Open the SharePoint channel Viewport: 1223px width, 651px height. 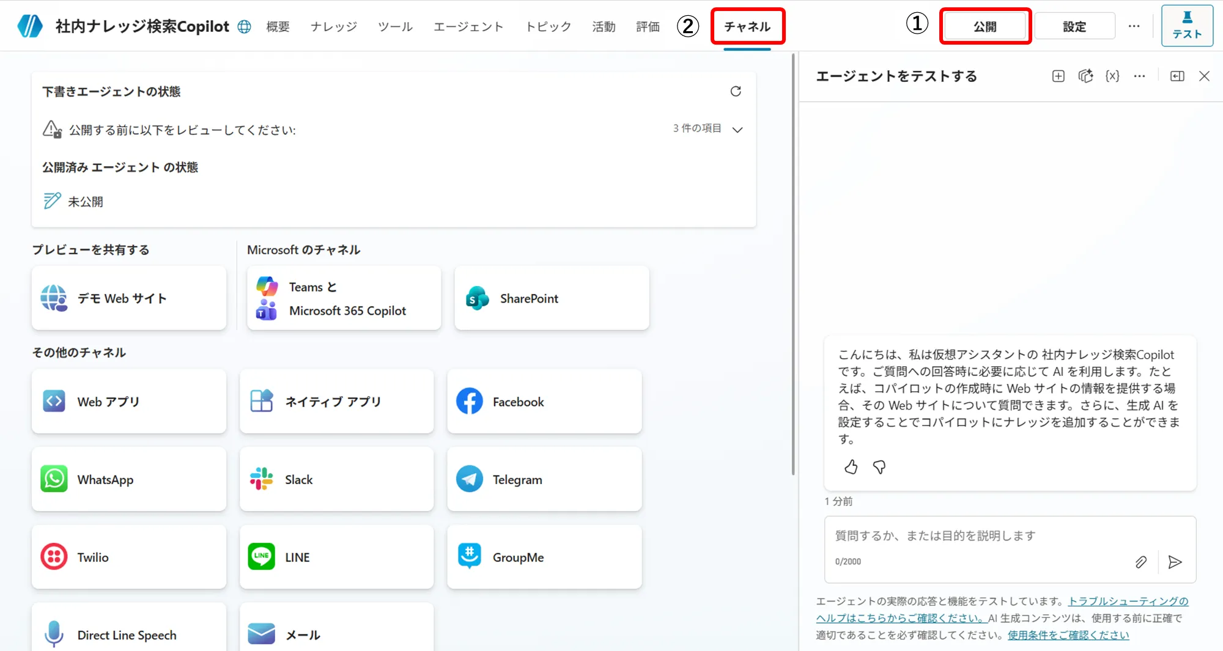tap(550, 298)
